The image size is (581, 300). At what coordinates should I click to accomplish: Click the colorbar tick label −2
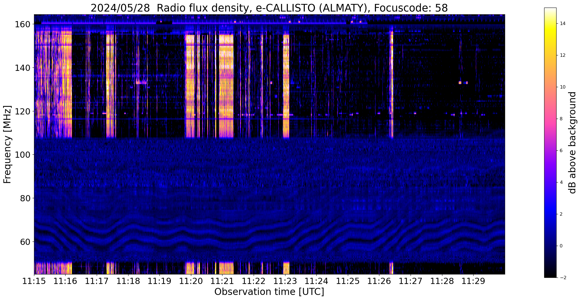563,278
